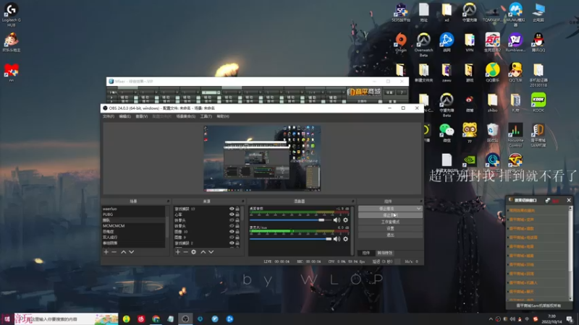
Task: Move the selected source up
Action: click(203, 252)
